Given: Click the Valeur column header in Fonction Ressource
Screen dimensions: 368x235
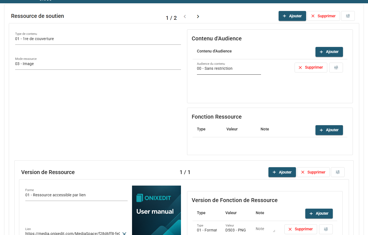Looking at the screenshot, I should [232, 129].
